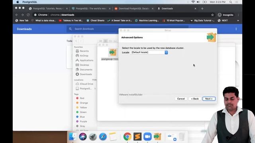Select AirDrop in Finder sidebar

pos(82,56)
